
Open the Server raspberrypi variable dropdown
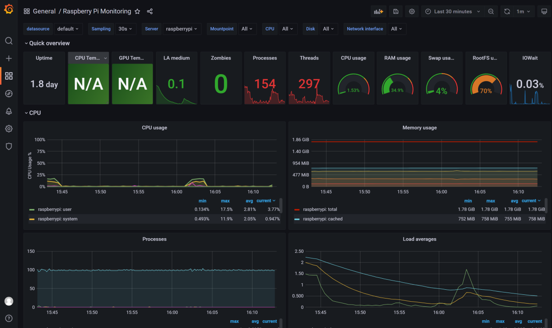point(182,29)
